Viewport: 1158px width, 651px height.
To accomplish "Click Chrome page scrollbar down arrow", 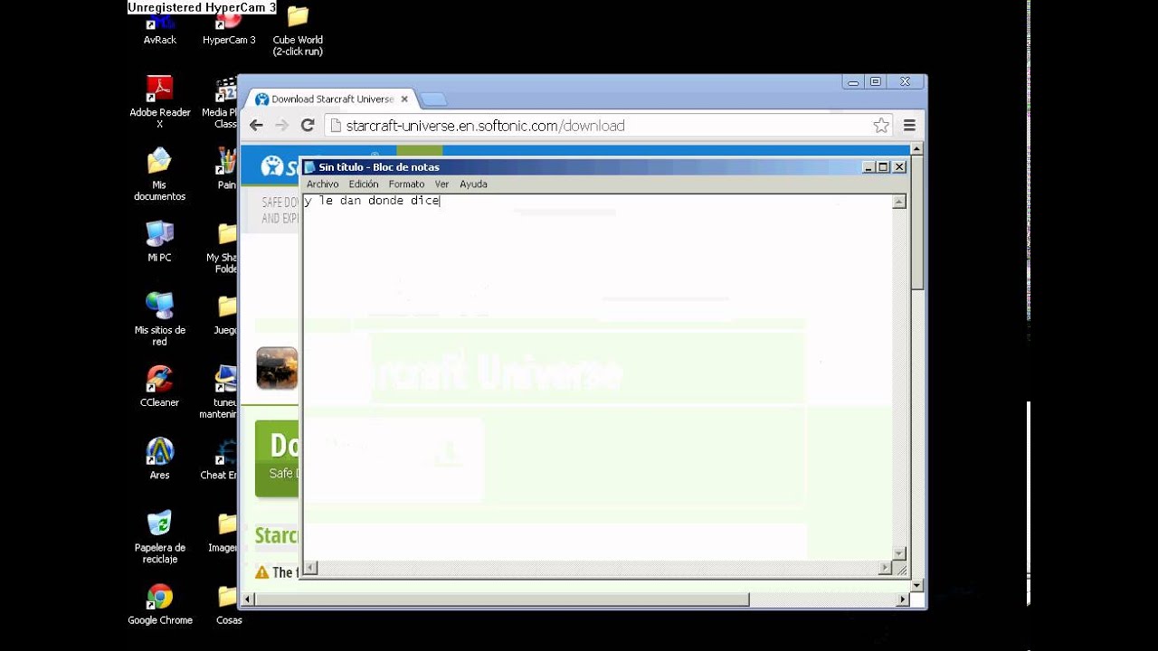I will 916,586.
